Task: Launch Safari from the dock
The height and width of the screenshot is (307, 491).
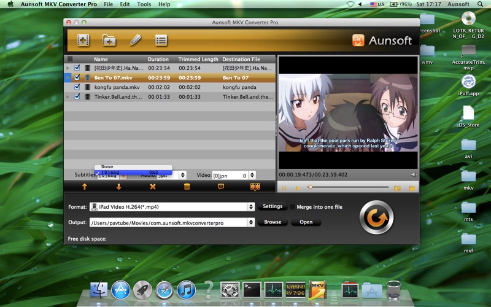Action: pos(164,290)
